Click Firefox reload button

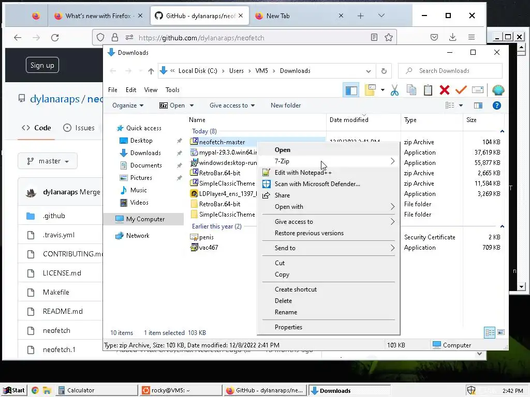coord(55,37)
